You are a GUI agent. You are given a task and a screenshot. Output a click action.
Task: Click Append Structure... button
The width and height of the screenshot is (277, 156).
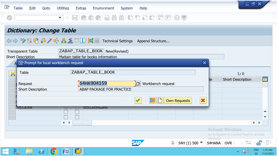click(x=153, y=41)
